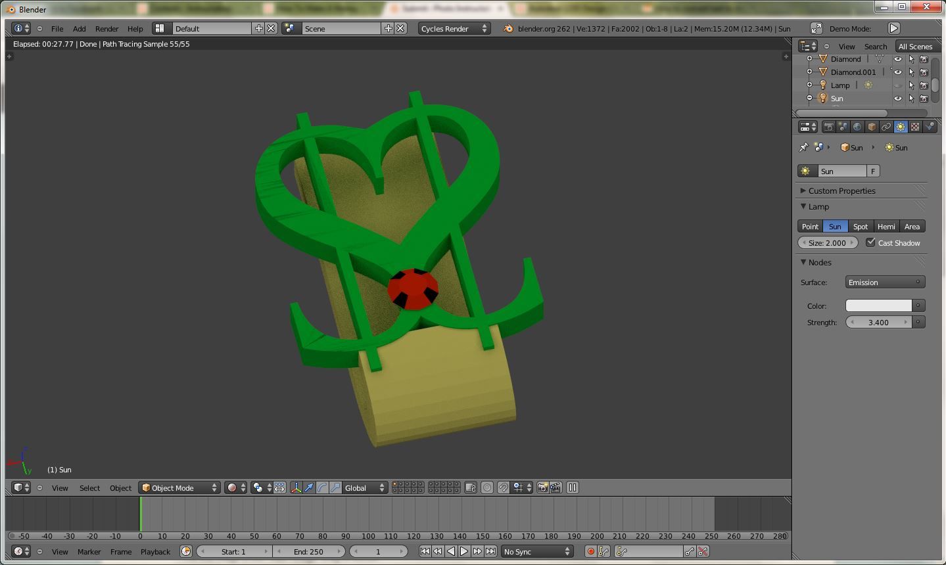Select the World properties globe icon

click(857, 126)
